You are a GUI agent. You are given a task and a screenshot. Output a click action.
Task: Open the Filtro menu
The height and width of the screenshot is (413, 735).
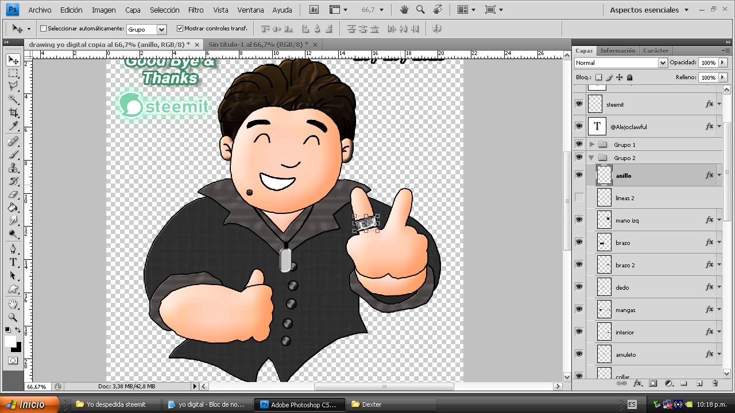coord(196,10)
